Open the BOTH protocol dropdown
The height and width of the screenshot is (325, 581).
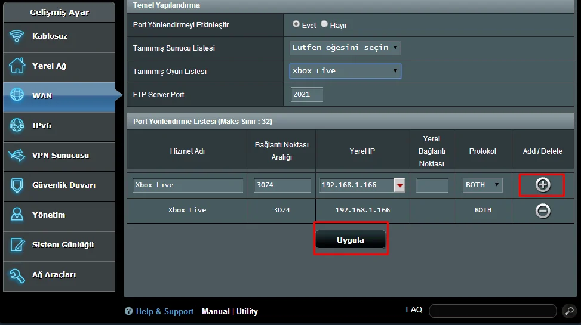click(x=482, y=185)
